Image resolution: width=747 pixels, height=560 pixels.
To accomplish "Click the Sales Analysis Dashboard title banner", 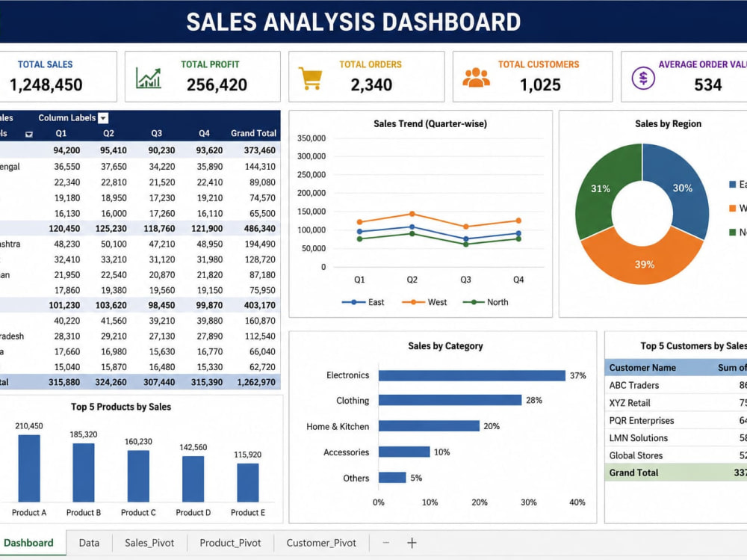I will pyautogui.click(x=353, y=22).
